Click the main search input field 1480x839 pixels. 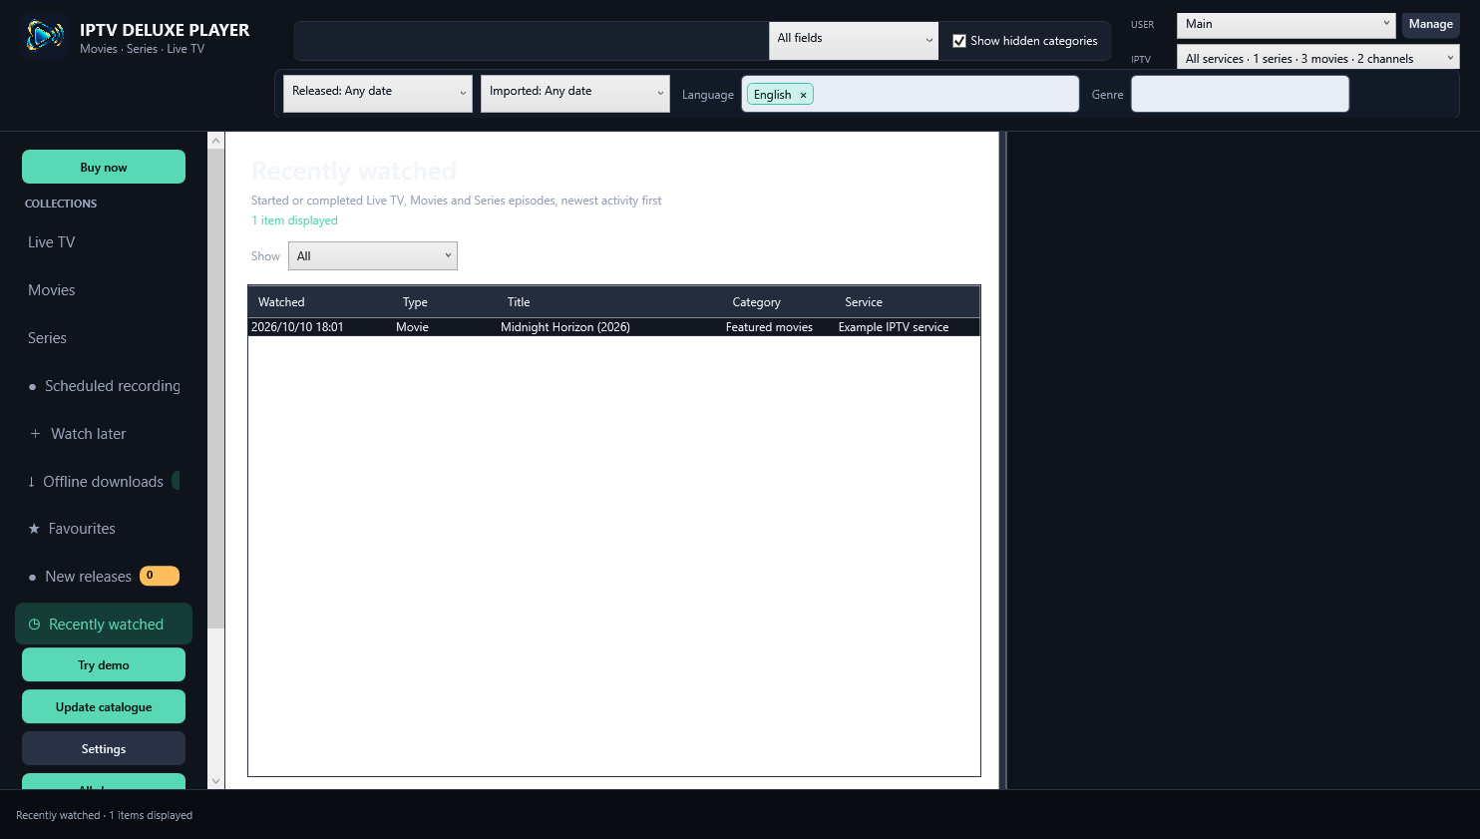(532, 41)
